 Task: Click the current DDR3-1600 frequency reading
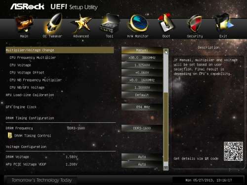coord(76,128)
